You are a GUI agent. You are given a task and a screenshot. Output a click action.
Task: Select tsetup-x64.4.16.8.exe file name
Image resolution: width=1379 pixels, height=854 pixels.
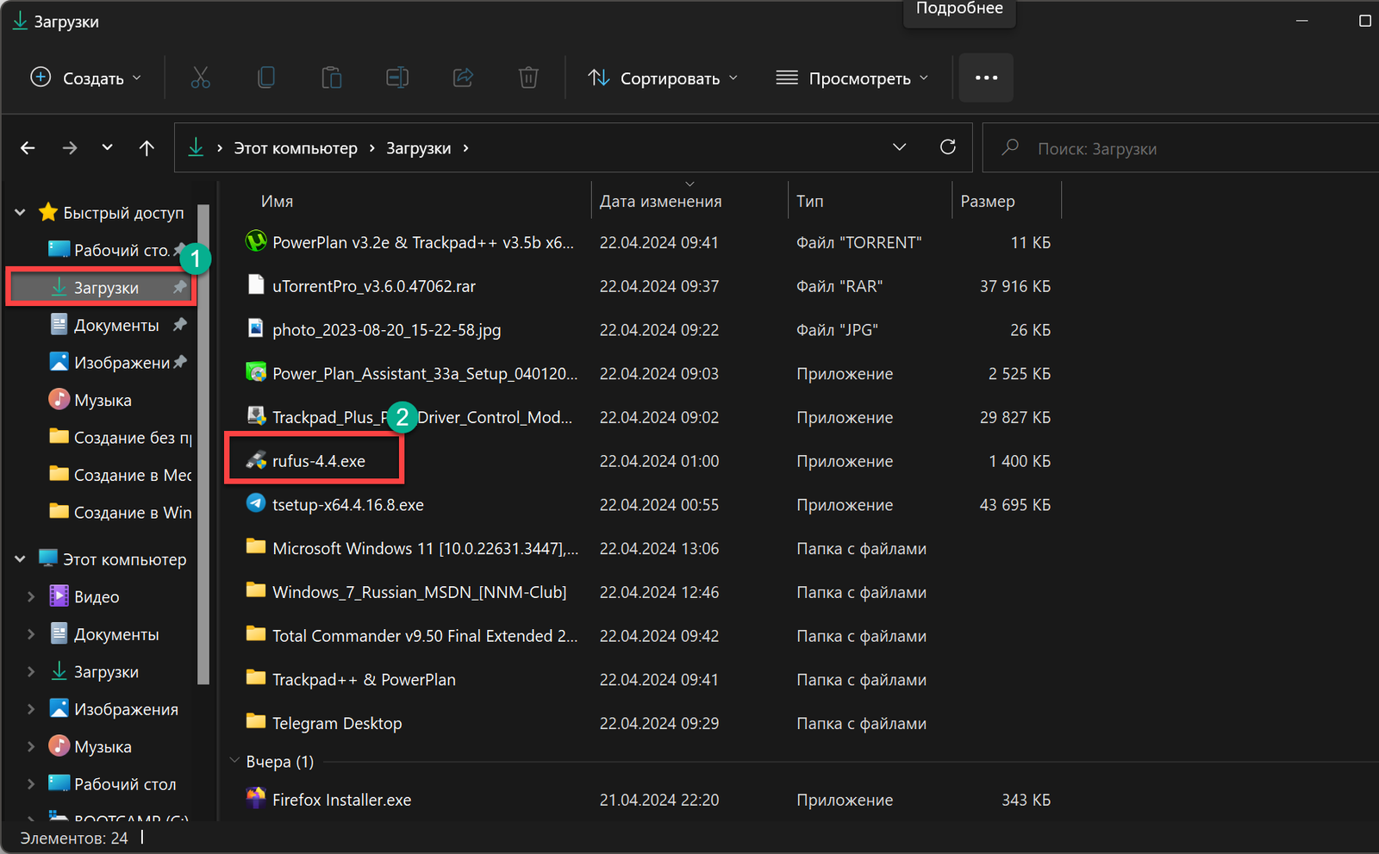[x=348, y=504]
